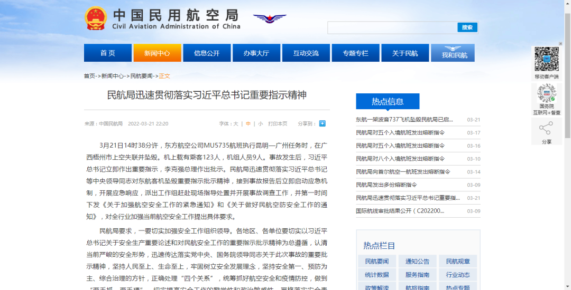Click the 2022-03-21 22:20 publish date
The image size is (571, 290).
pyautogui.click(x=148, y=124)
